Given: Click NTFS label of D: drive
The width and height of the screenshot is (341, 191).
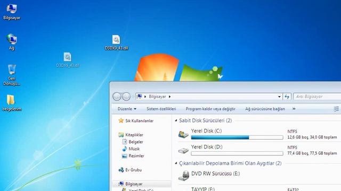Looking at the screenshot, I should point(293,147).
